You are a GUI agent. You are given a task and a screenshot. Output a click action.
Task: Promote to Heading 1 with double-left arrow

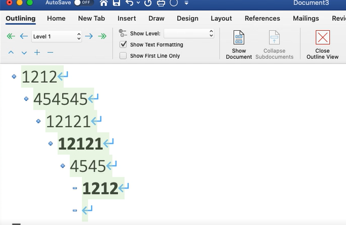click(x=11, y=36)
